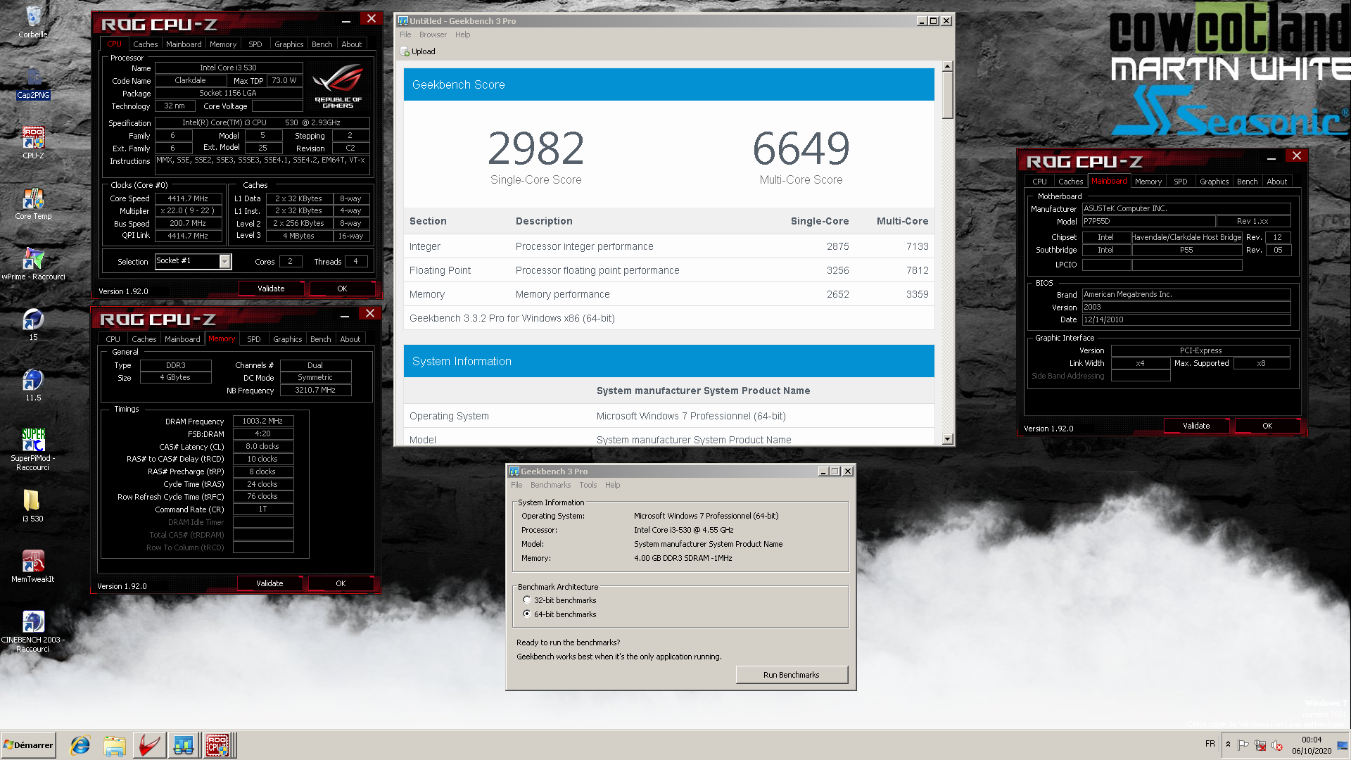Viewport: 1351px width, 760px height.
Task: Launch Core Temp from the desktop
Action: tap(33, 203)
